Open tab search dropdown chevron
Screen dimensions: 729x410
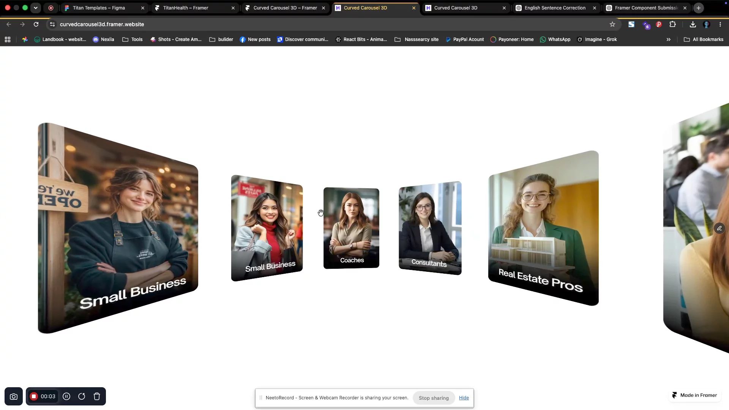[36, 8]
